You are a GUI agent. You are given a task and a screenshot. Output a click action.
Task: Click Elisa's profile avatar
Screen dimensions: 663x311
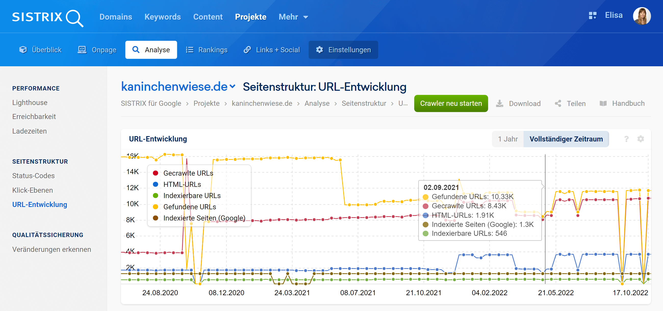pos(642,16)
